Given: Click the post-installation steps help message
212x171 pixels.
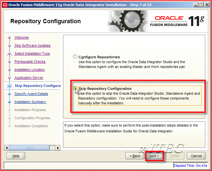Looking at the screenshot, I should (131, 128).
